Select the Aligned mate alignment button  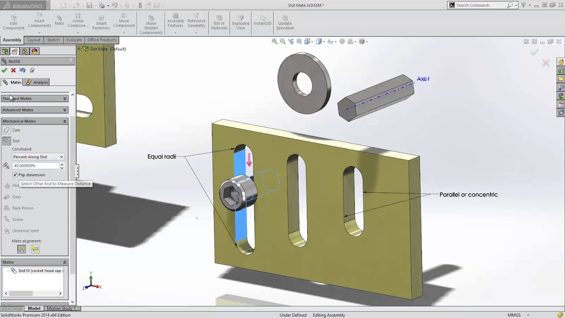(21, 249)
